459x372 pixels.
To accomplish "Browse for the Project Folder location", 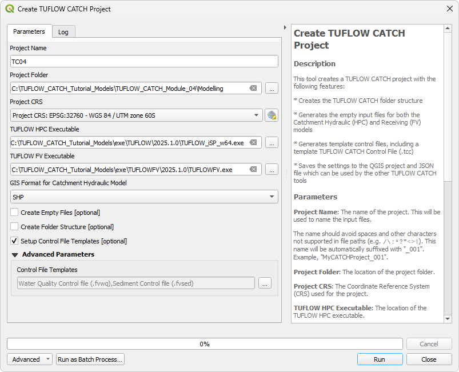I will 272,88.
